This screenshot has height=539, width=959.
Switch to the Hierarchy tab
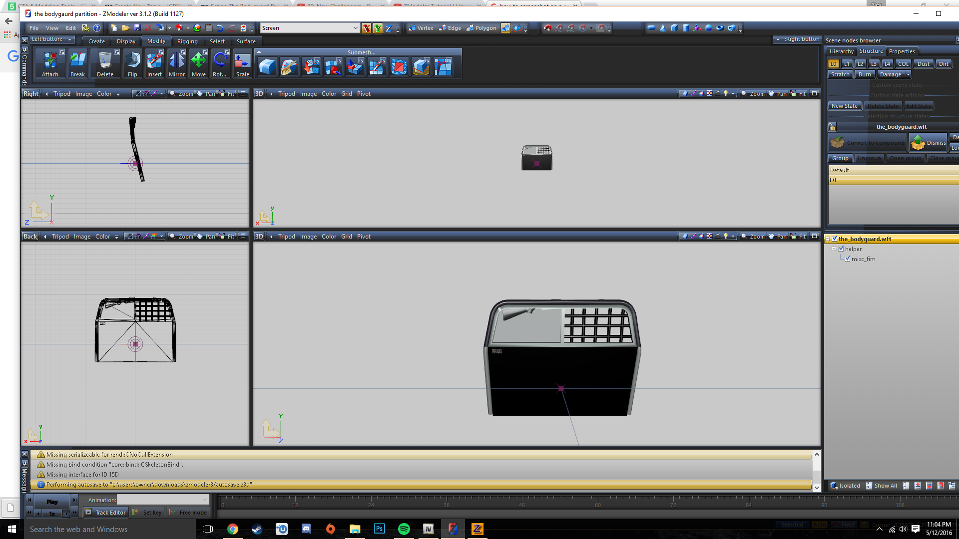(x=841, y=51)
